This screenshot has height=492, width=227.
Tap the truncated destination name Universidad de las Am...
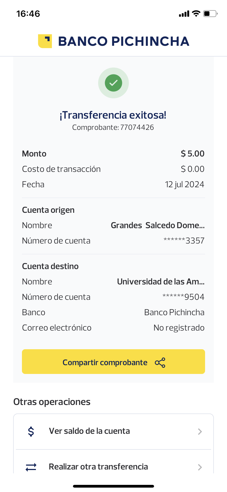pos(161,282)
